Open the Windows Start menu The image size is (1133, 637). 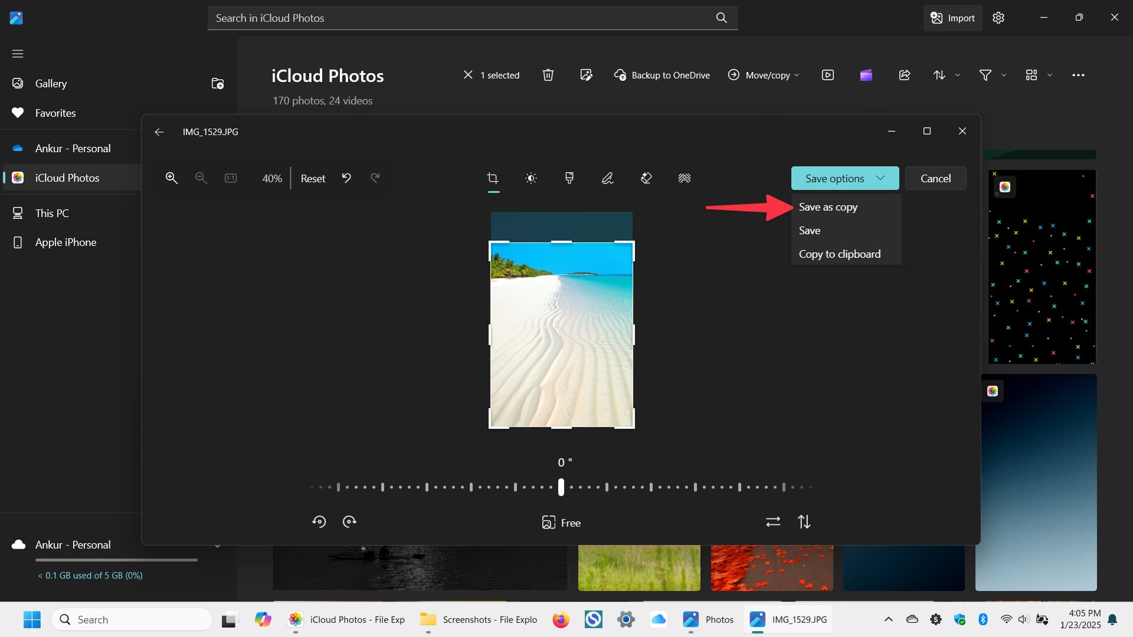pos(32,619)
